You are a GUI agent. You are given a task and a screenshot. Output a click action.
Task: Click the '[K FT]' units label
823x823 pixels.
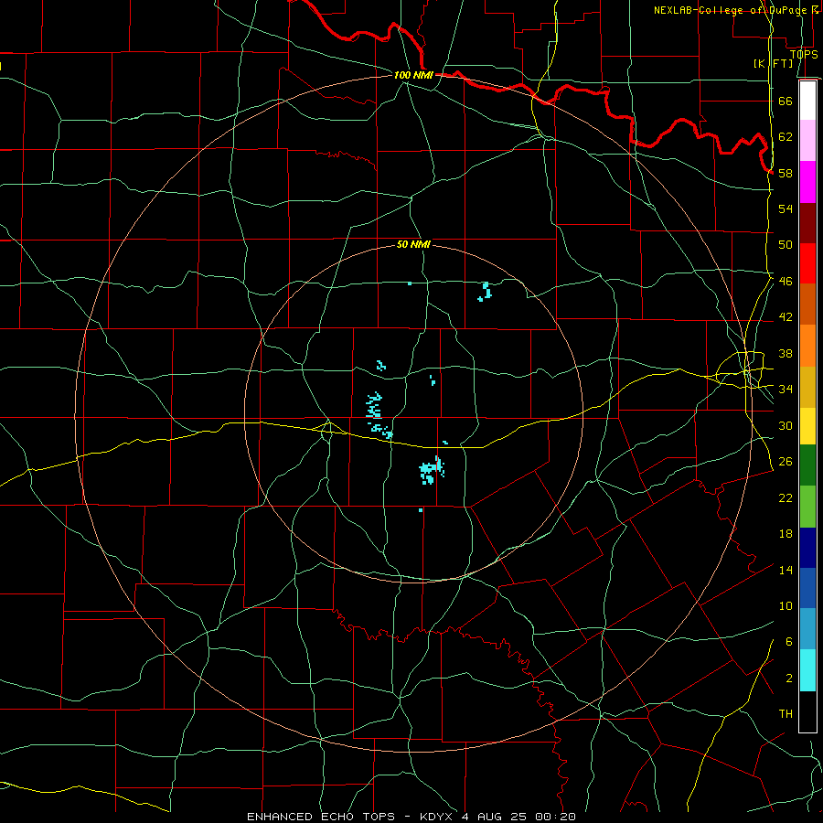pyautogui.click(x=773, y=63)
